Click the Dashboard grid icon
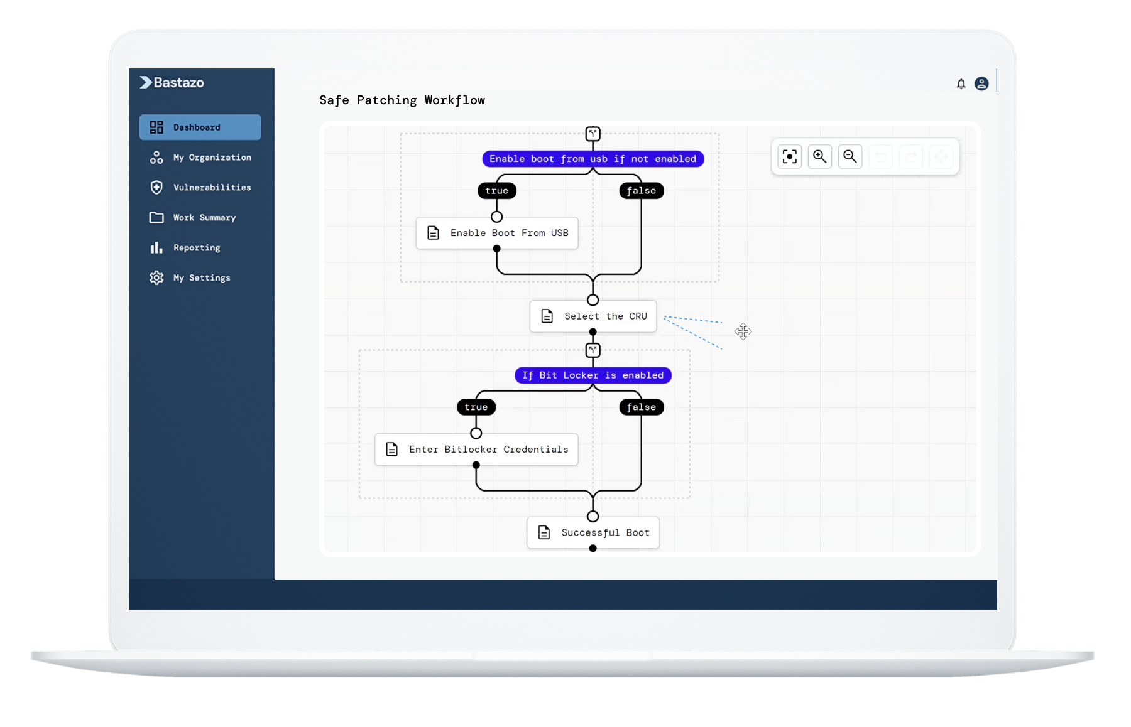 [x=156, y=127]
